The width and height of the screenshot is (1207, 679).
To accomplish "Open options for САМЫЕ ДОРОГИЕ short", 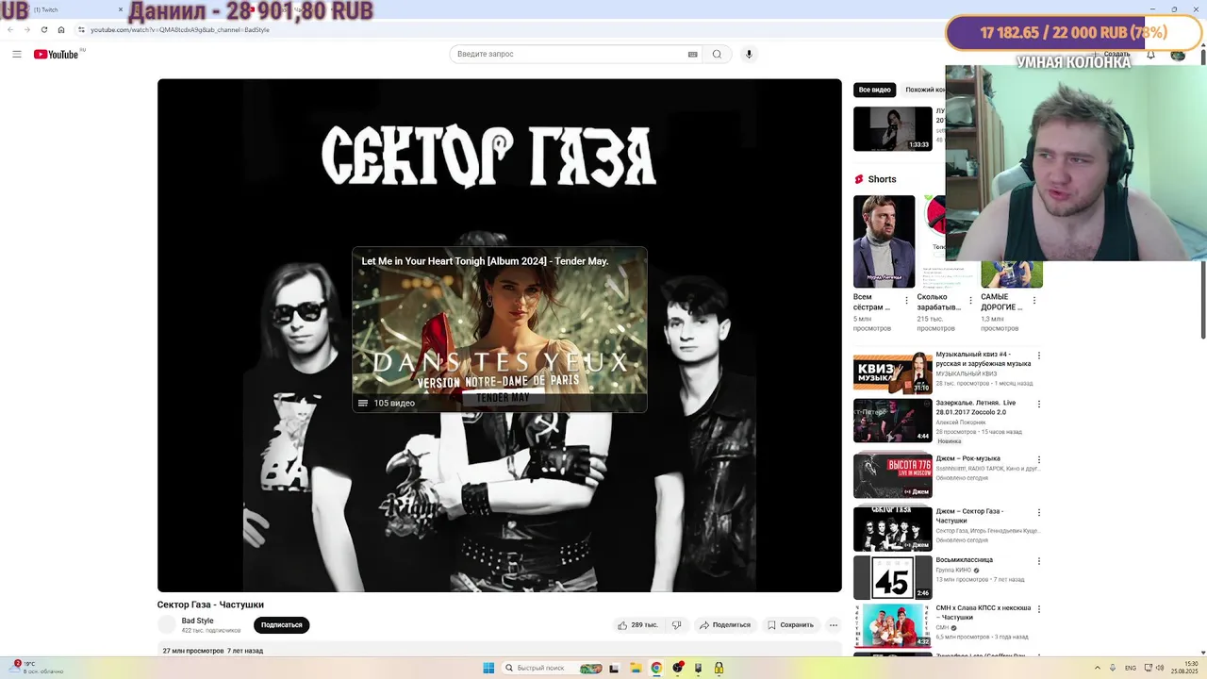I will [x=1033, y=301].
